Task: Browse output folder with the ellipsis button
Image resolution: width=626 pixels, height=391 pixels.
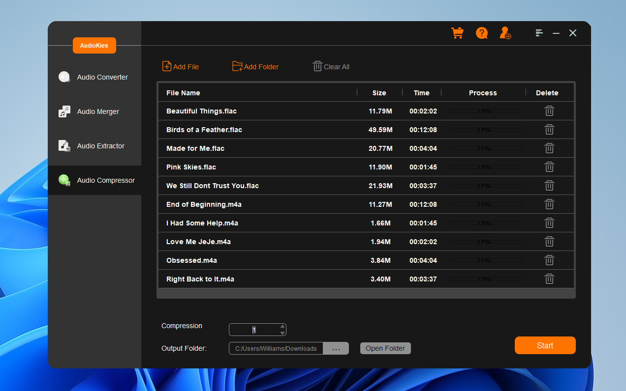Action: (x=336, y=349)
